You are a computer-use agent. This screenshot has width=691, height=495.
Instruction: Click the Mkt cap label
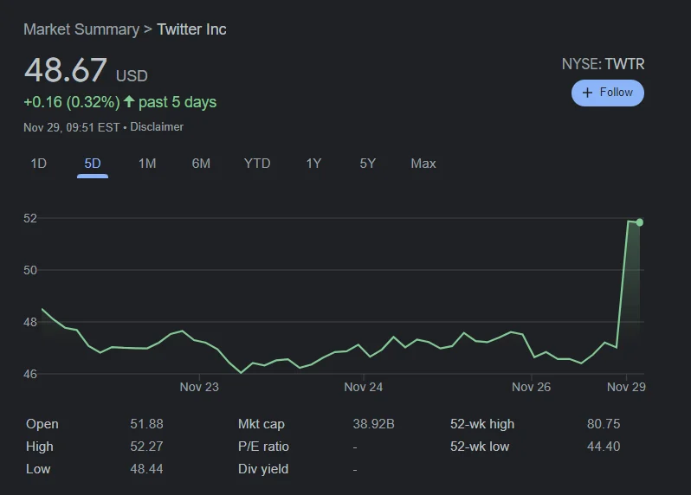pos(262,424)
